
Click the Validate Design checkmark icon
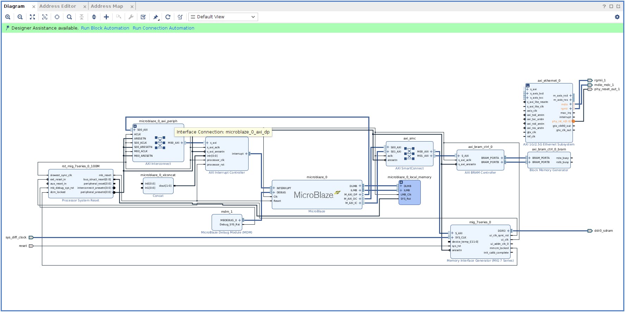click(x=143, y=17)
